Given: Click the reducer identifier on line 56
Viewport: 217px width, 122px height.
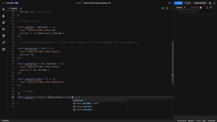Looking at the screenshot, I should click(29, 97).
